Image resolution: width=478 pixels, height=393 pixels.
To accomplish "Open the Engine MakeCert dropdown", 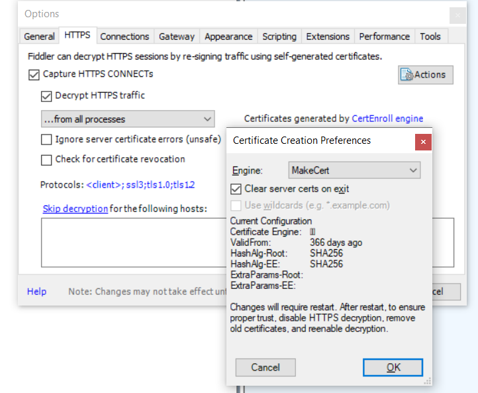I will coord(354,171).
